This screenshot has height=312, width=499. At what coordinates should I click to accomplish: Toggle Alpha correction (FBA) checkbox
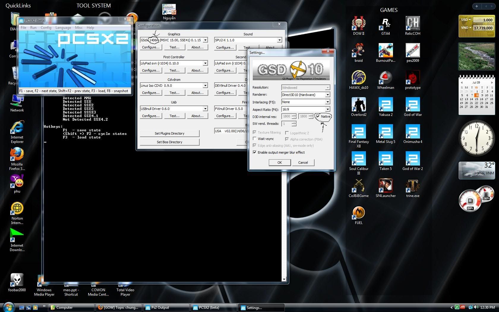287,139
